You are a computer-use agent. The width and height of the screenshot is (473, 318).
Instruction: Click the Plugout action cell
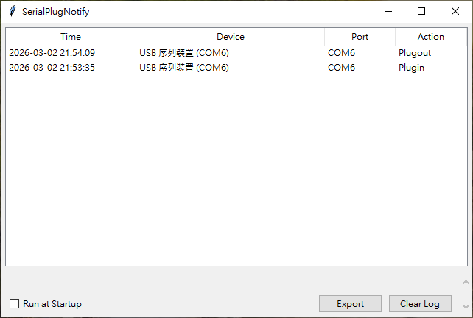[x=415, y=53]
